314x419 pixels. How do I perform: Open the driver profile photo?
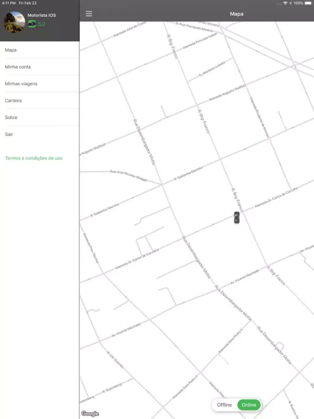(14, 22)
